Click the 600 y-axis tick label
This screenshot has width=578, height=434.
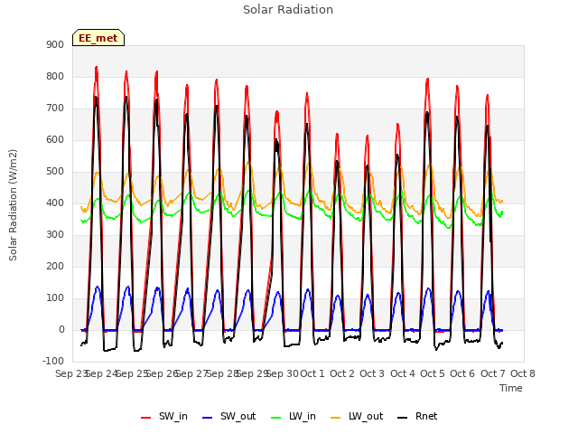click(55, 140)
